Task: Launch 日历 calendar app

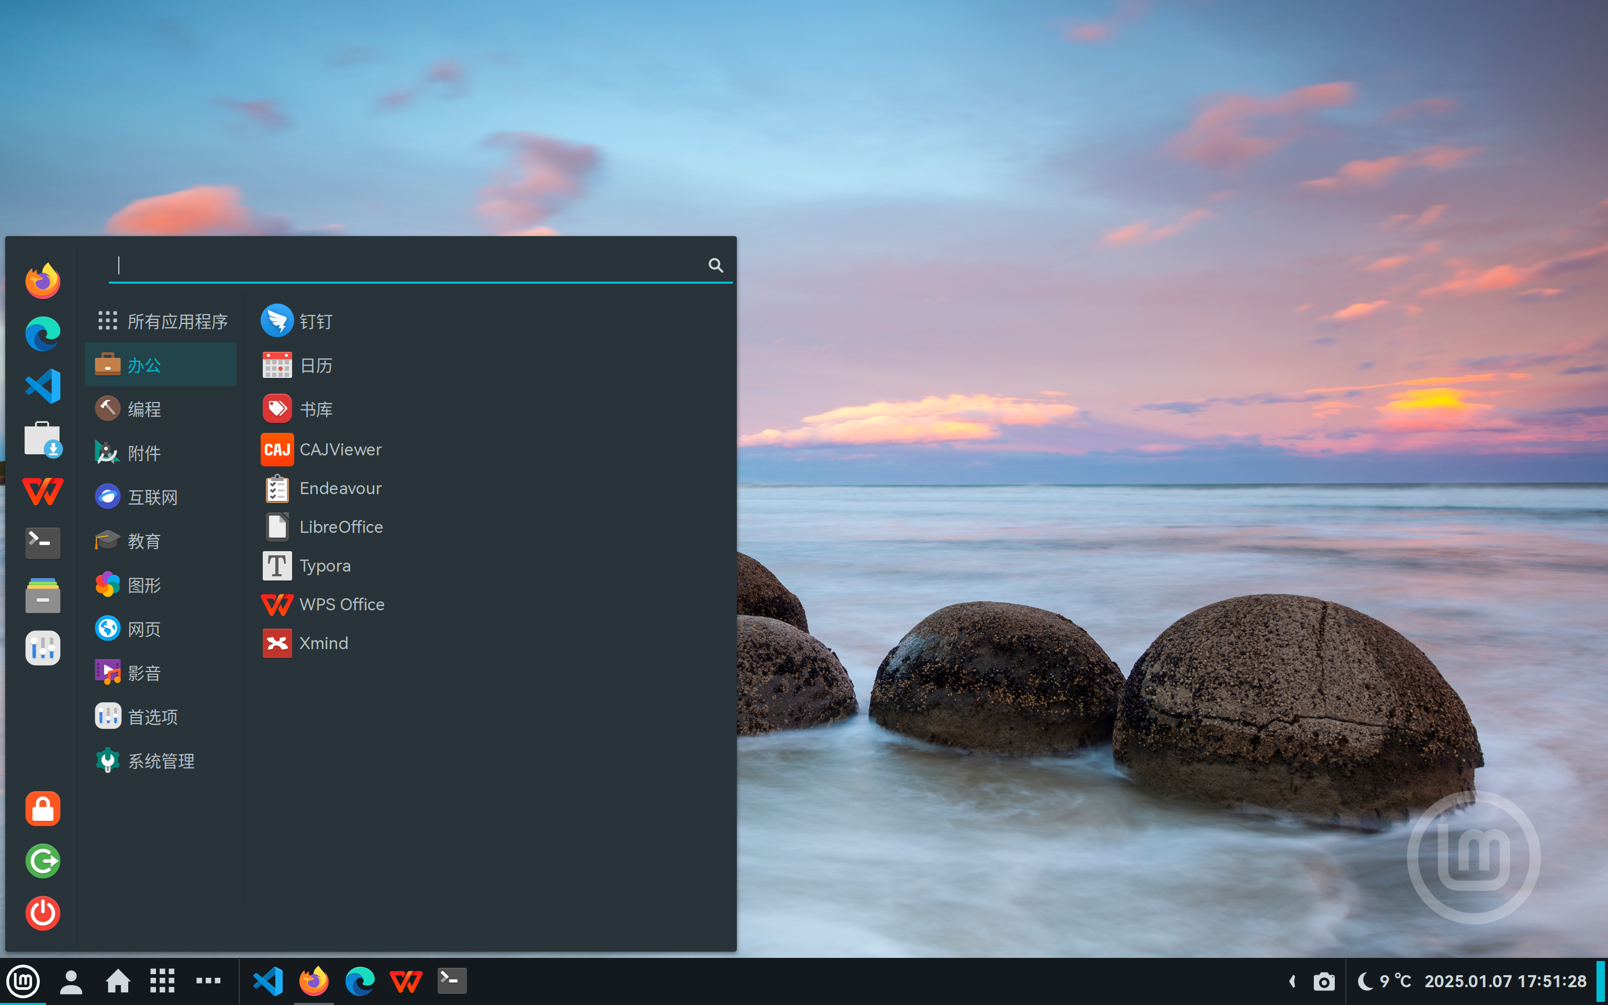Action: (296, 365)
